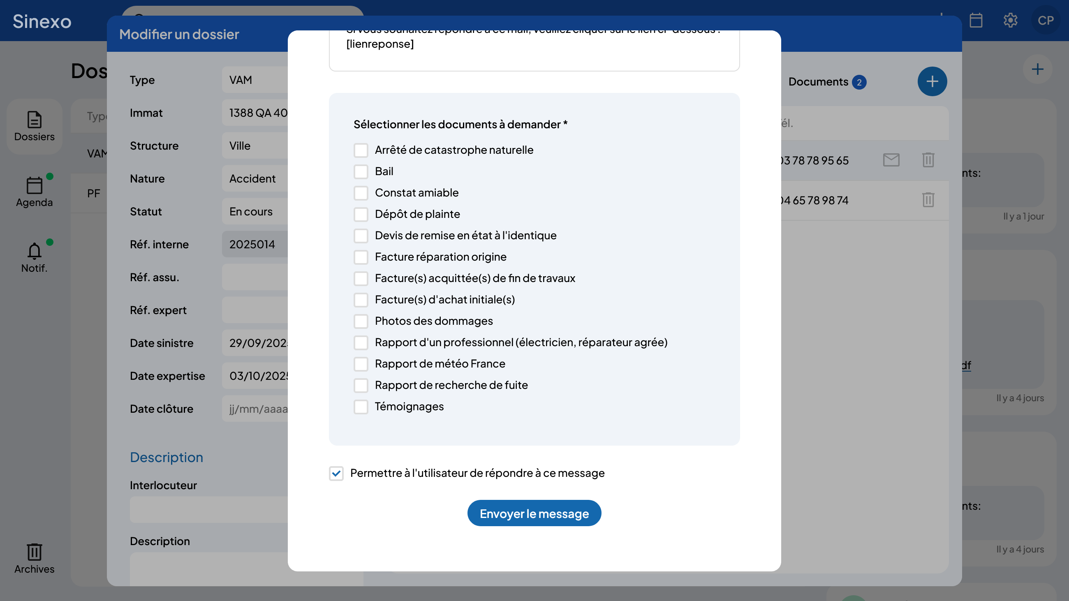This screenshot has height=601, width=1069.
Task: Tick Photos des dommages checkbox
Action: click(x=361, y=321)
